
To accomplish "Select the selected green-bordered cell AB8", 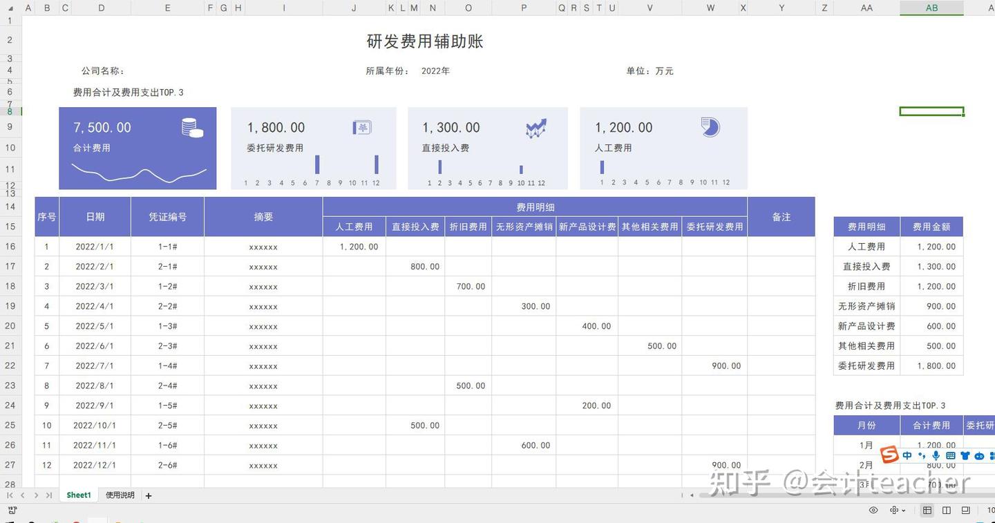I will [931, 111].
